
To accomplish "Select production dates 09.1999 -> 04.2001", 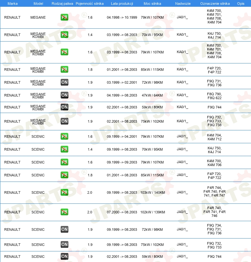I will tap(122, 136).
